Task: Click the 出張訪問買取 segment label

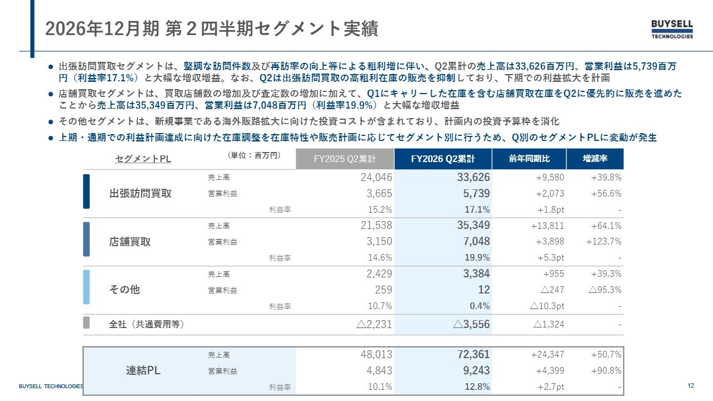Action: (140, 194)
